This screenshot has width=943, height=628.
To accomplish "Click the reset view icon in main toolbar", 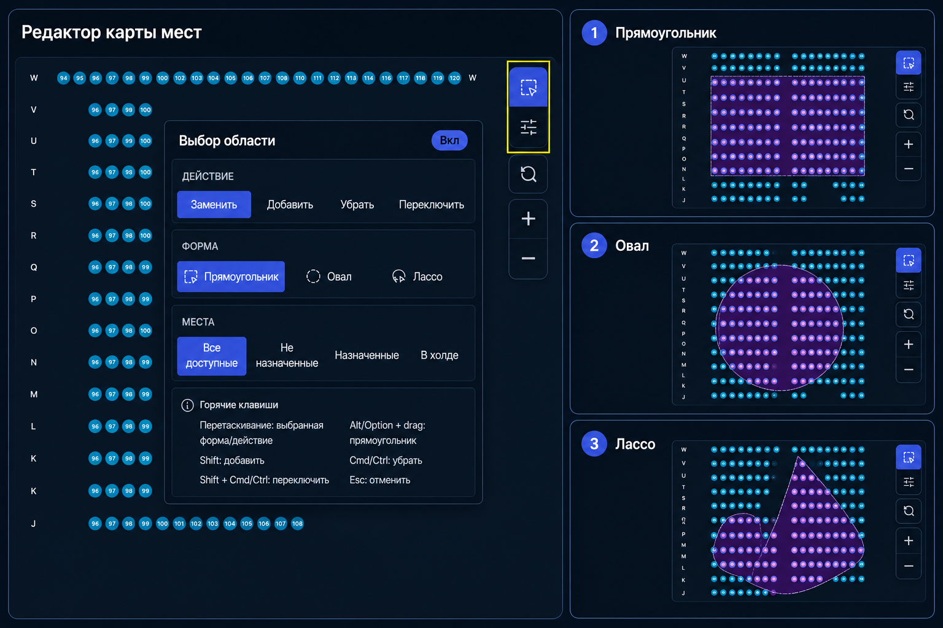I will (528, 174).
